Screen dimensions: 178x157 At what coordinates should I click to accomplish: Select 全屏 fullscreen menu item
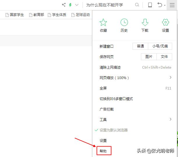135,88
